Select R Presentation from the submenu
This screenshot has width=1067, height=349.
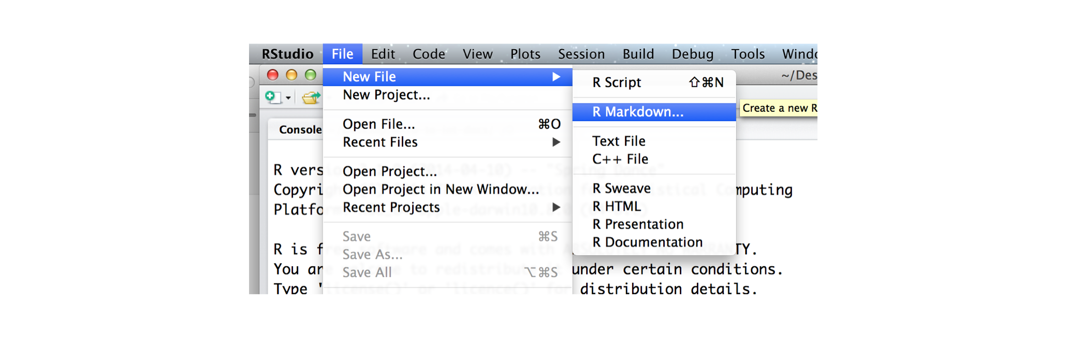point(638,224)
